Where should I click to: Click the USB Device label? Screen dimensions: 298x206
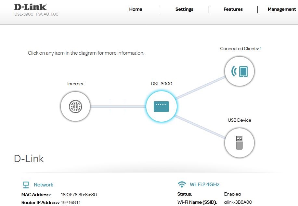(240, 120)
